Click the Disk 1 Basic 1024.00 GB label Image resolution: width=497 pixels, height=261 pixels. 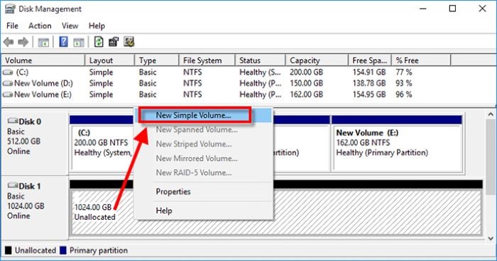point(35,207)
